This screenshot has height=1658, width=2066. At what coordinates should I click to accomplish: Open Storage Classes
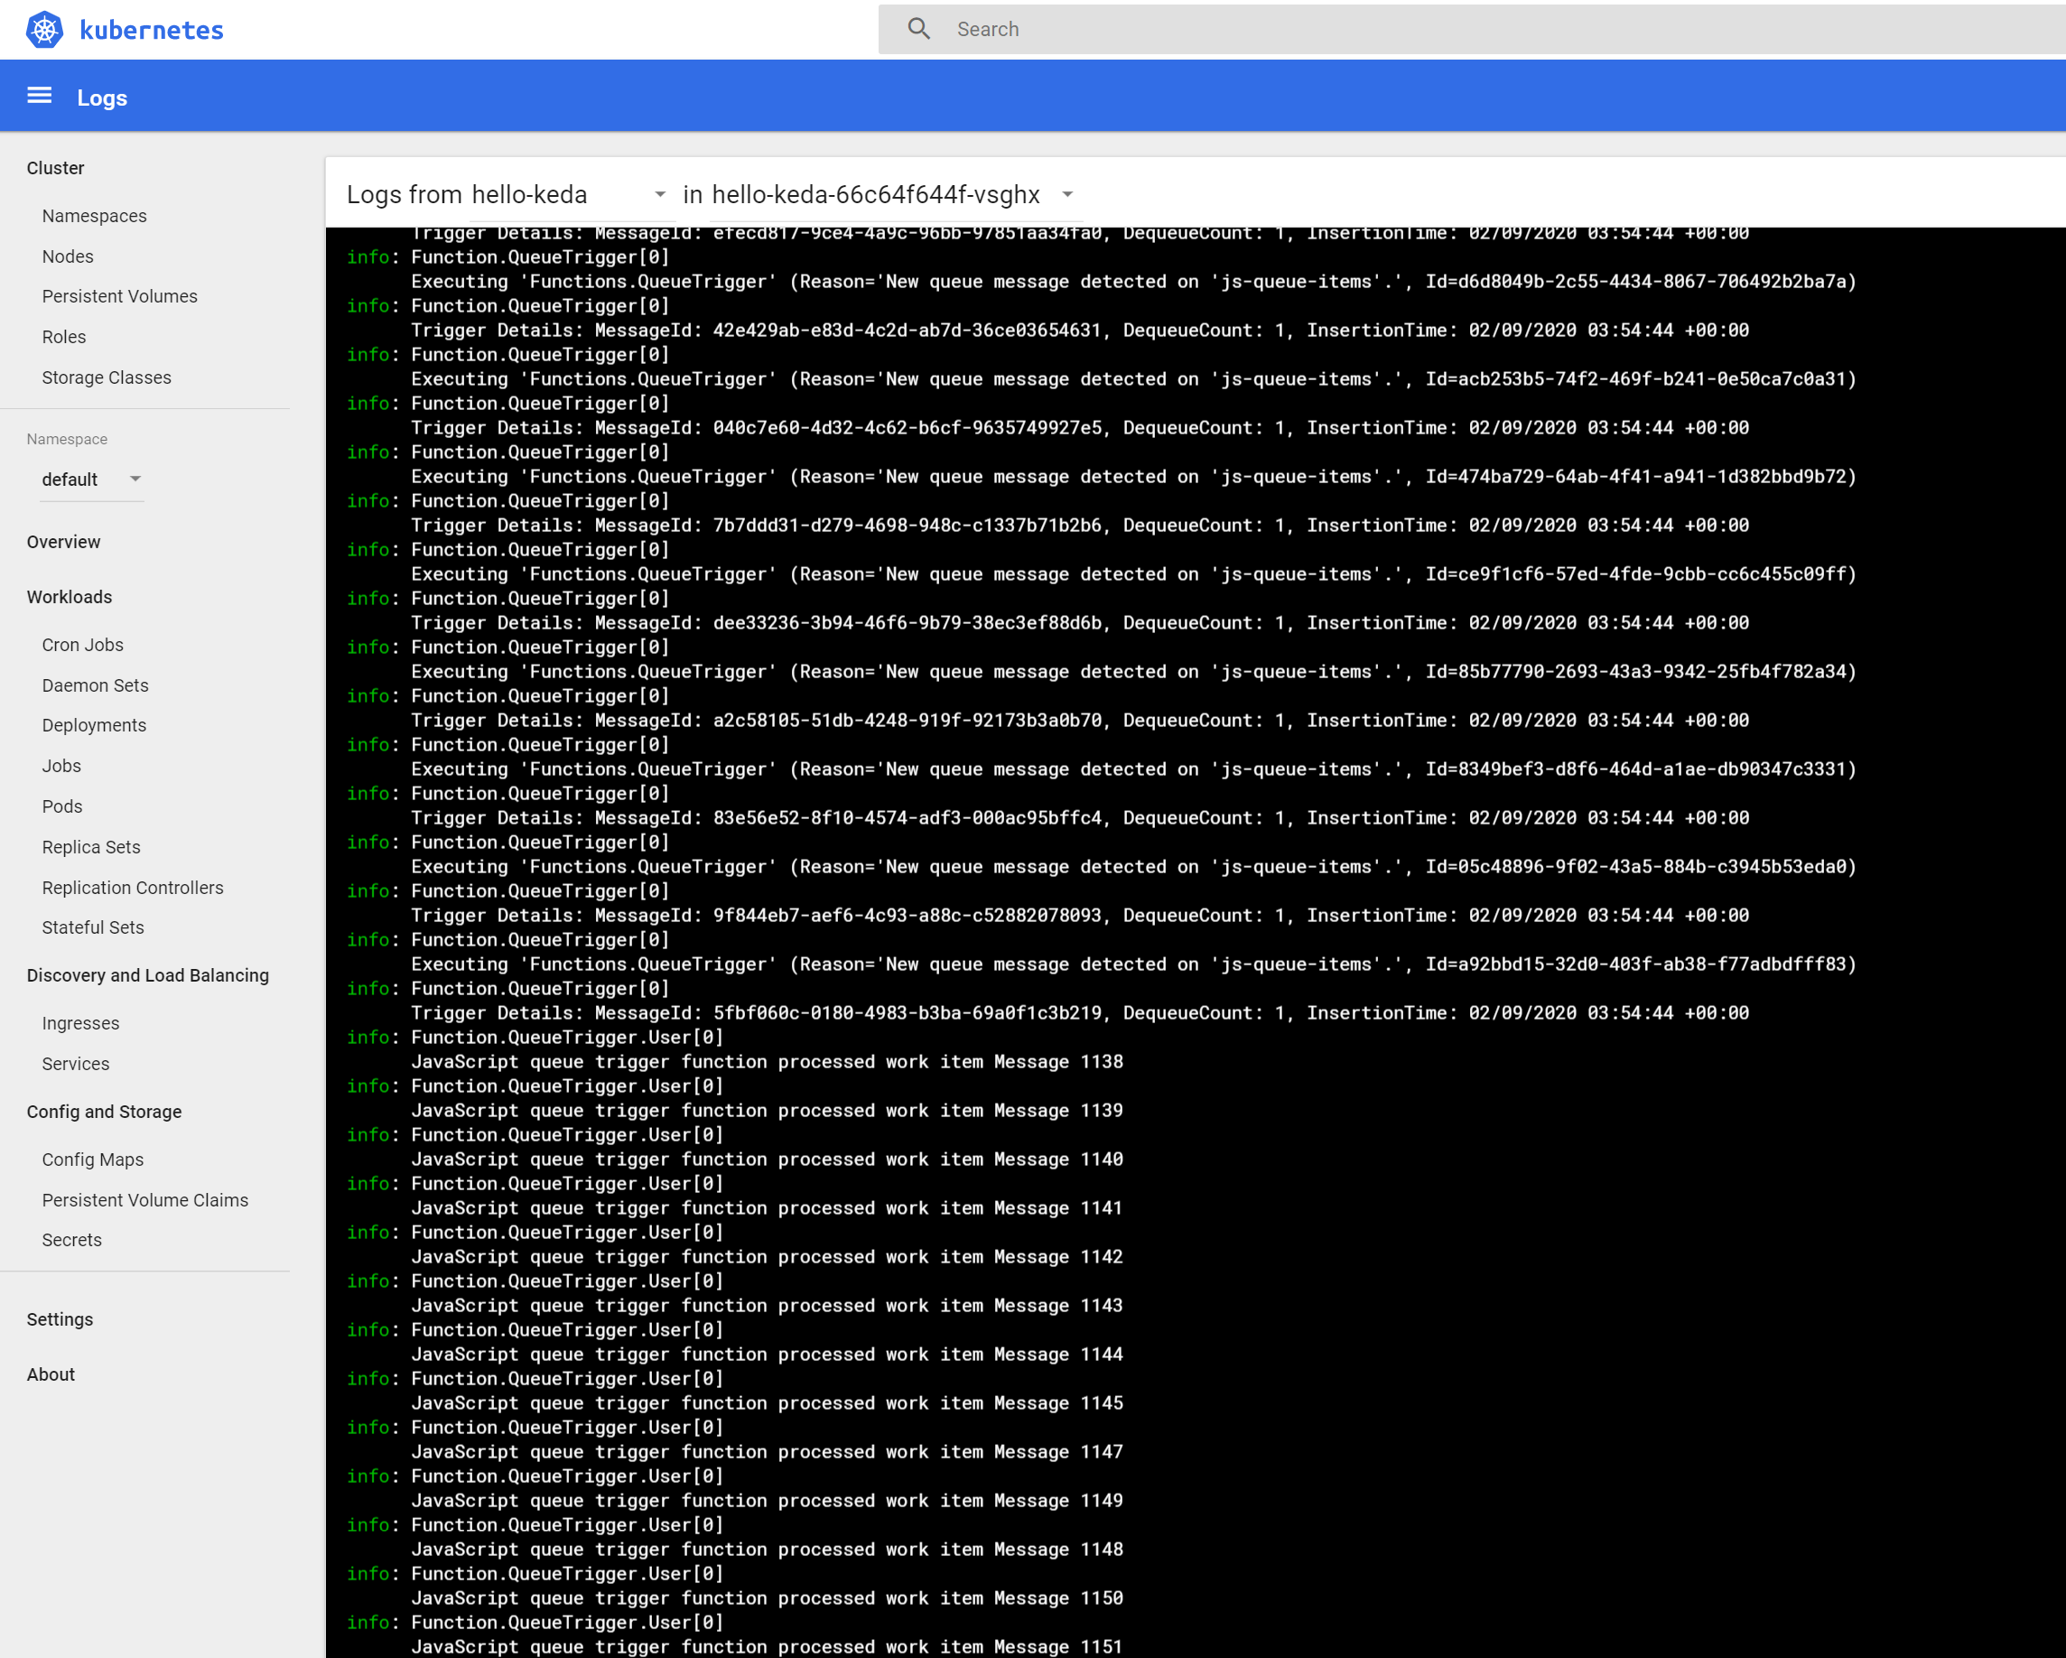[107, 377]
